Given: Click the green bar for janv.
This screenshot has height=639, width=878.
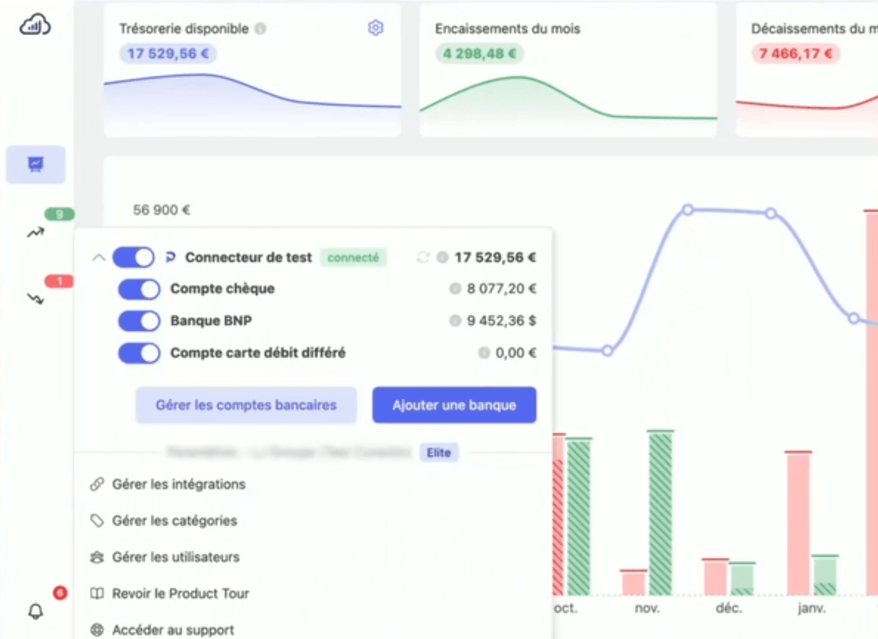Looking at the screenshot, I should 825,575.
